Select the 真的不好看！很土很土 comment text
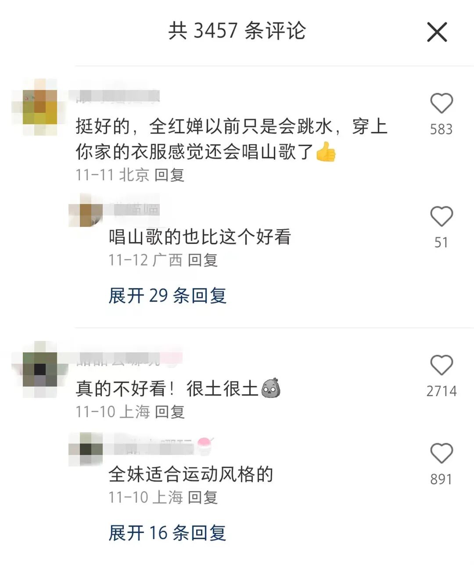This screenshot has height=565, width=474. point(178,388)
